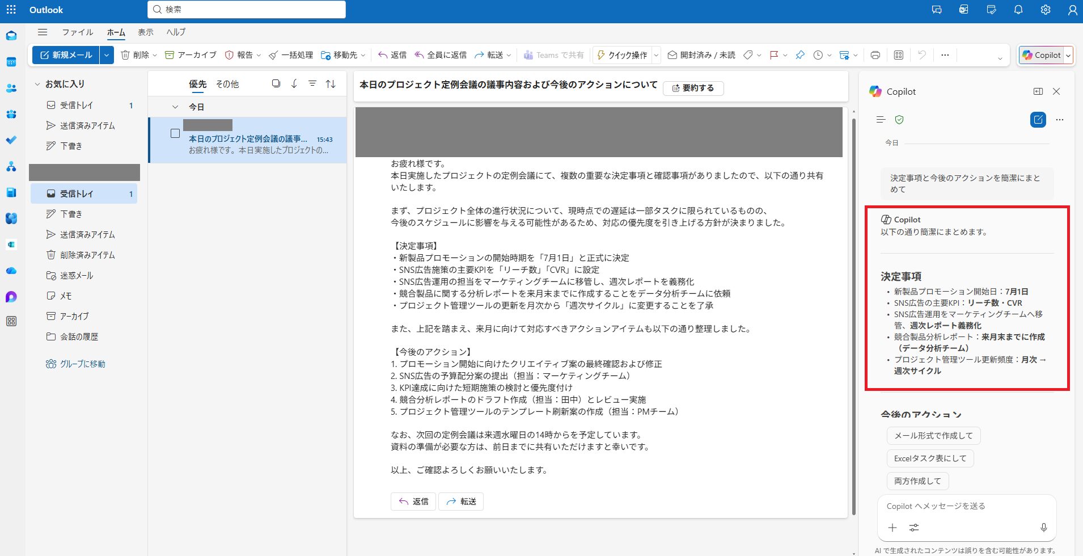Open Calendar from left app rail
This screenshot has height=556, width=1083.
(11, 62)
